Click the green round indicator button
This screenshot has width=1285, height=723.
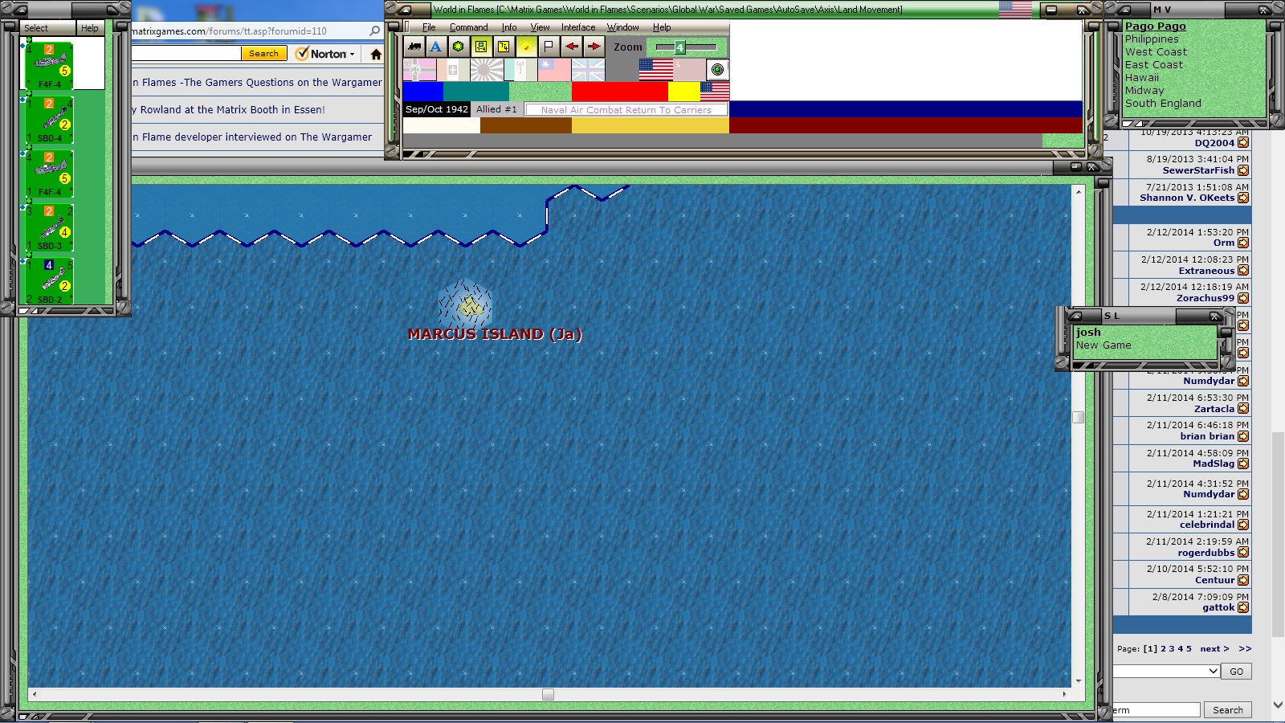[x=718, y=70]
